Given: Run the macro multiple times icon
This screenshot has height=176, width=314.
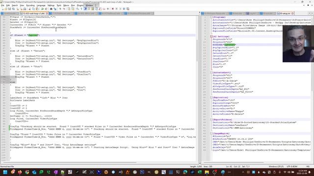Looking at the screenshot, I should [124, 9].
